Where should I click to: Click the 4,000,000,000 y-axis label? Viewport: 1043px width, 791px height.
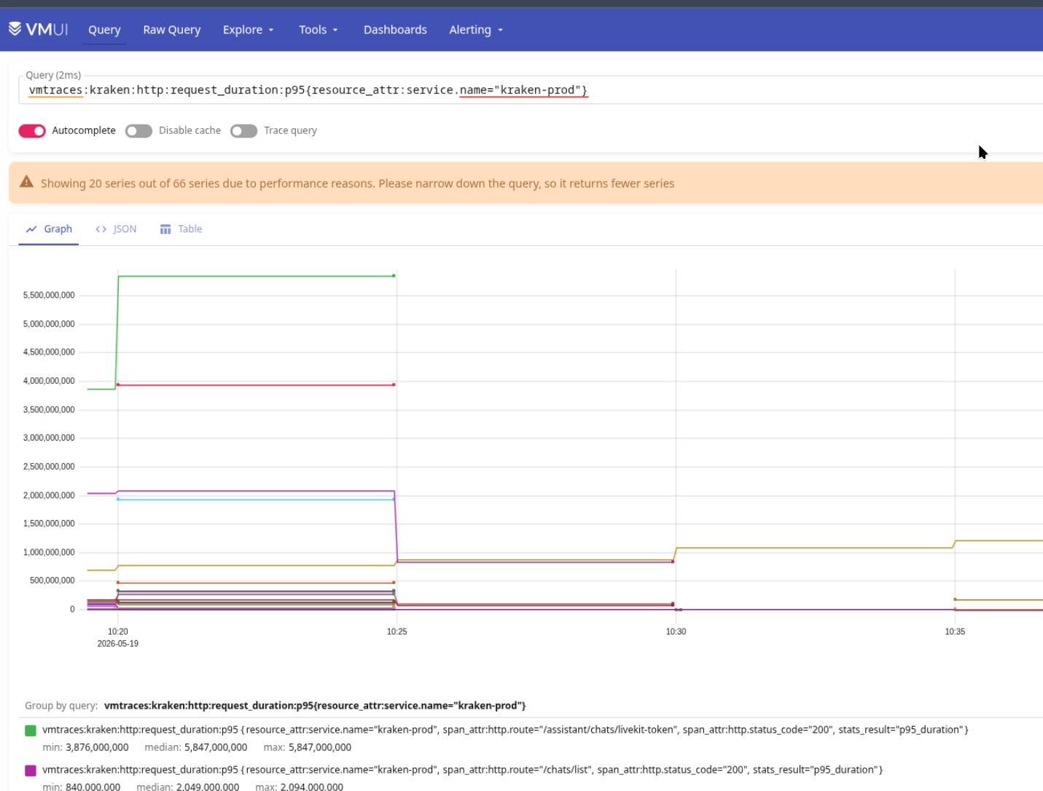click(49, 381)
